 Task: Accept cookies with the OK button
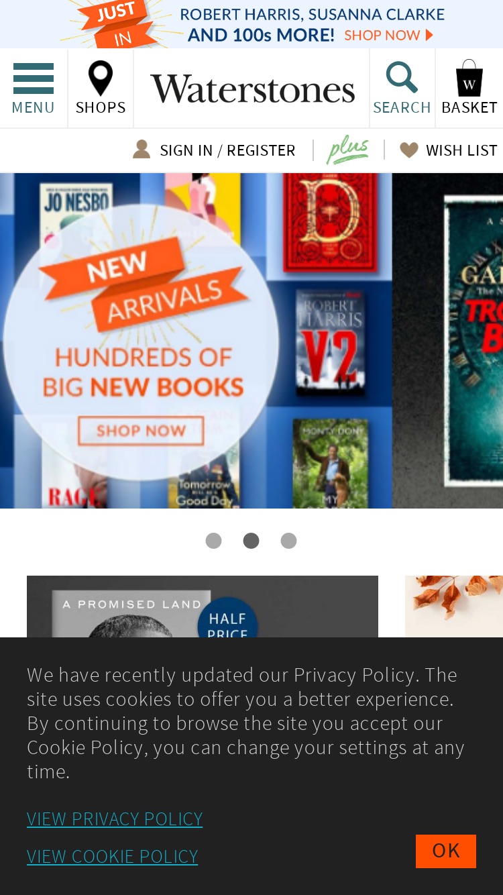point(446,851)
